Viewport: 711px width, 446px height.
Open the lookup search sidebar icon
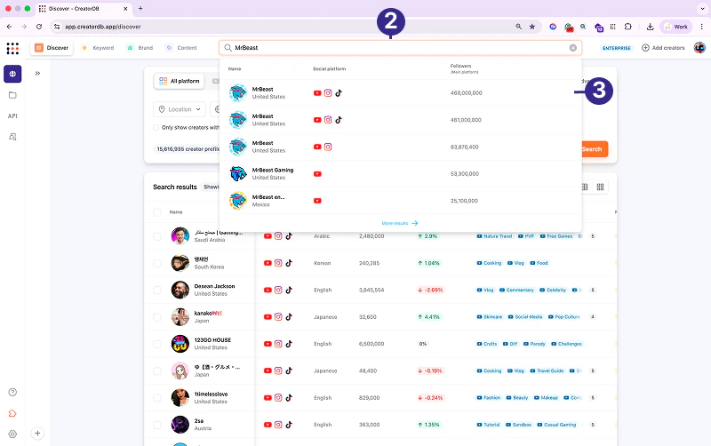(x=12, y=137)
